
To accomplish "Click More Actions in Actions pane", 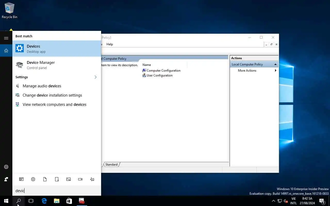I will pos(247,71).
